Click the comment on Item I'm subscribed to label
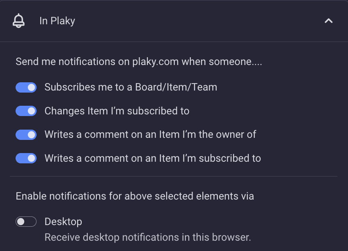 point(153,158)
